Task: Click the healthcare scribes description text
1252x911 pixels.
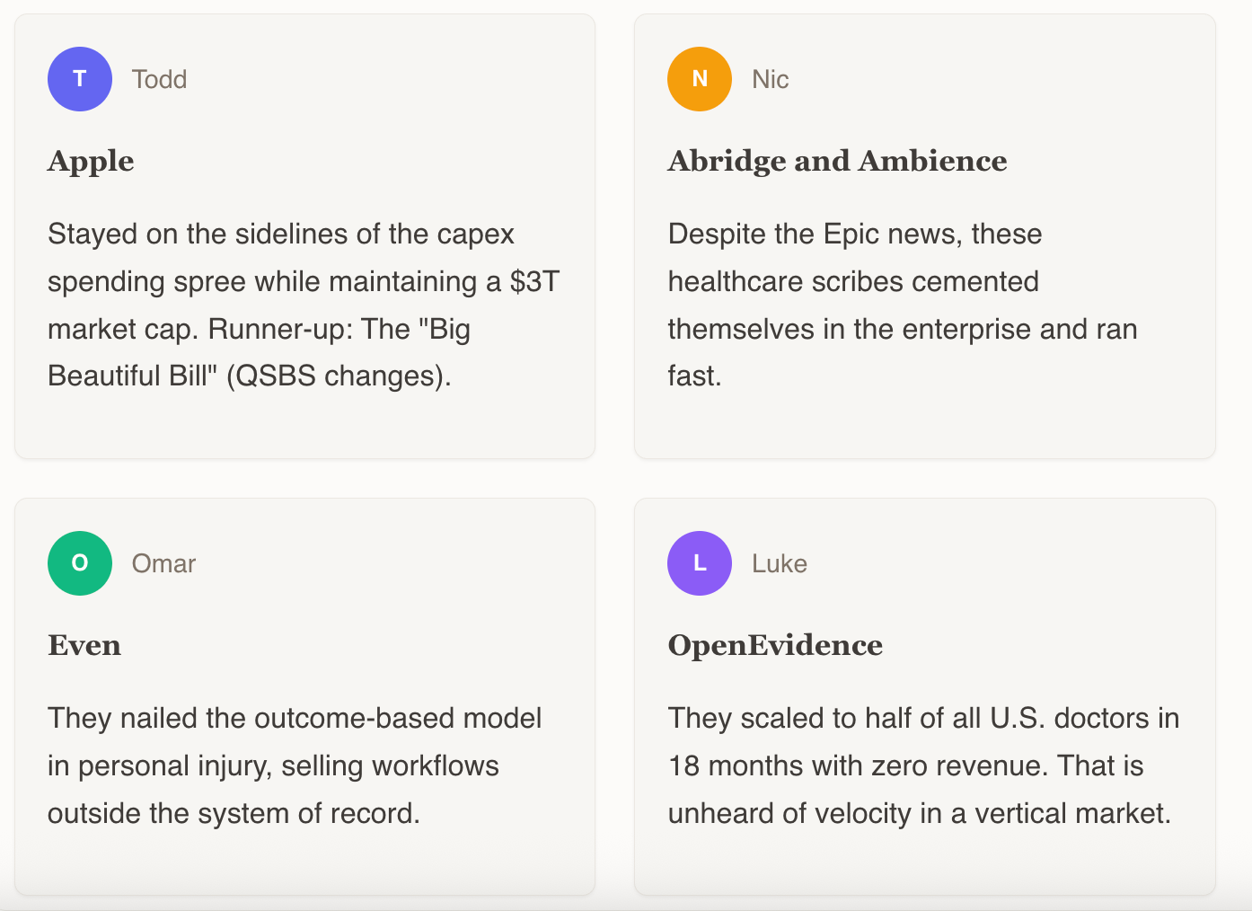Action: pos(903,305)
